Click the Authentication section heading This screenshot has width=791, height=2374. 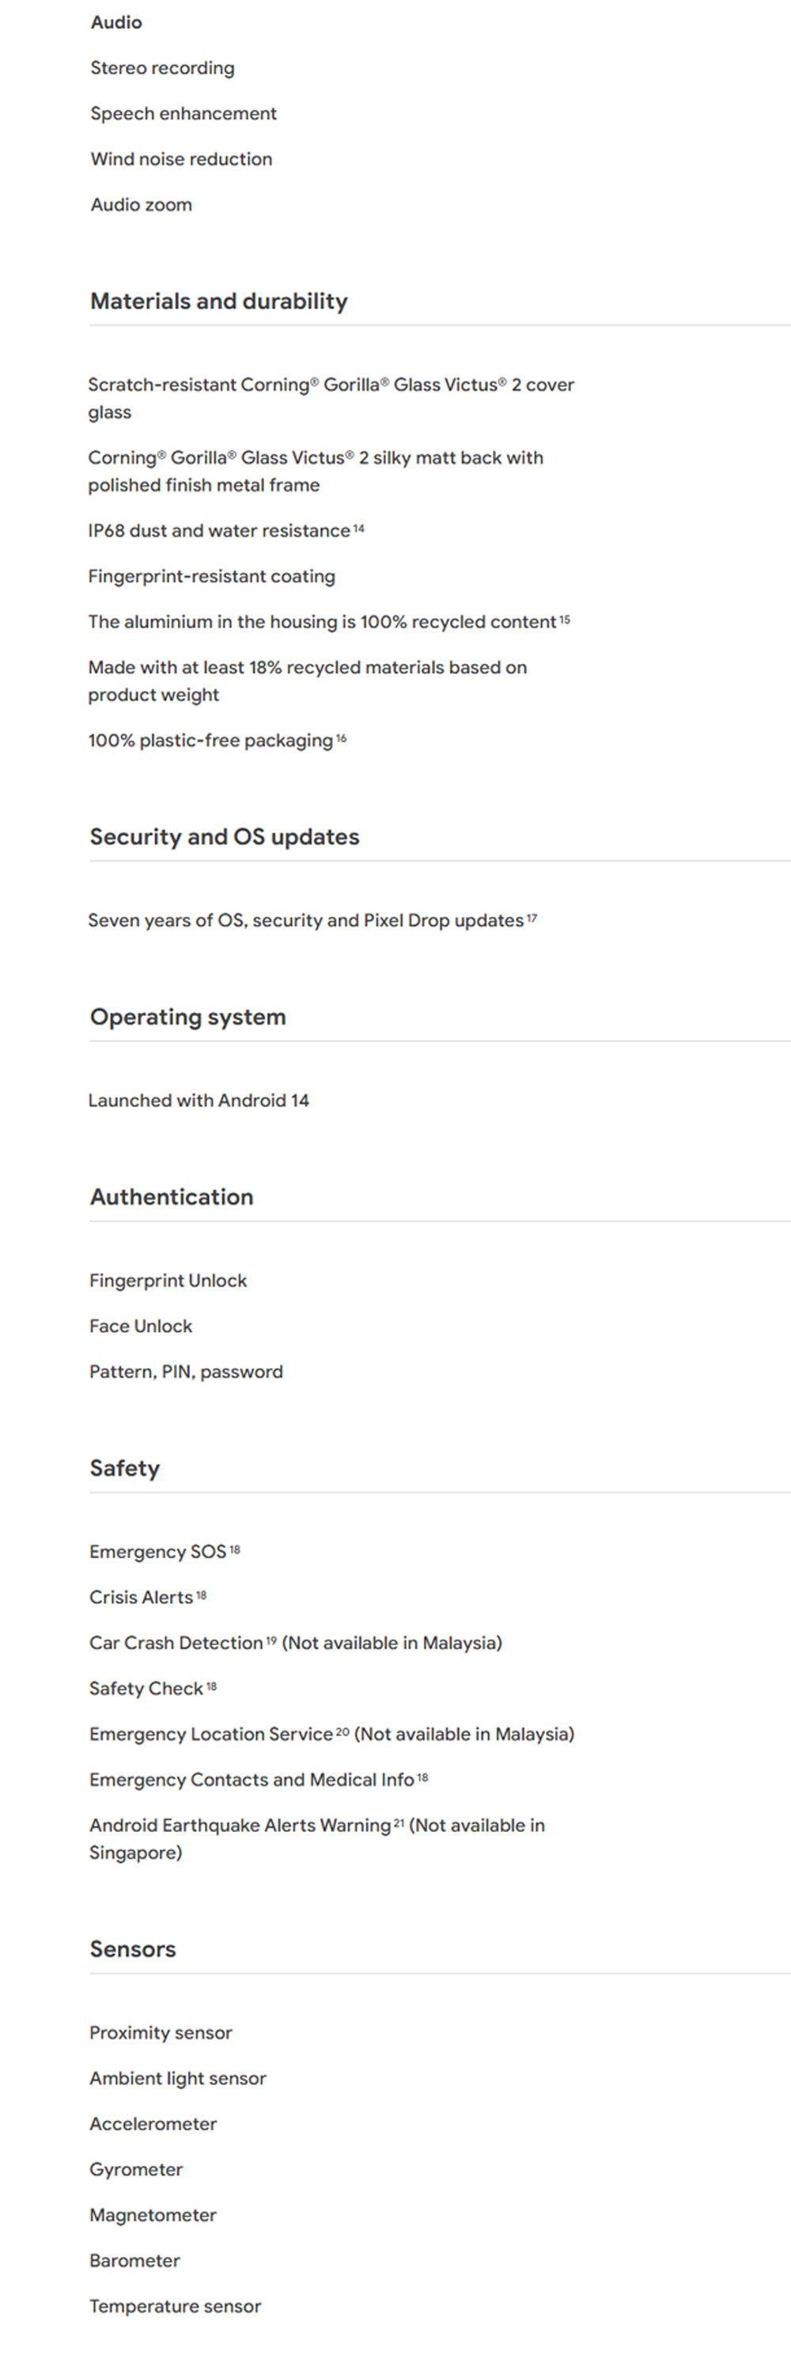click(x=172, y=1197)
